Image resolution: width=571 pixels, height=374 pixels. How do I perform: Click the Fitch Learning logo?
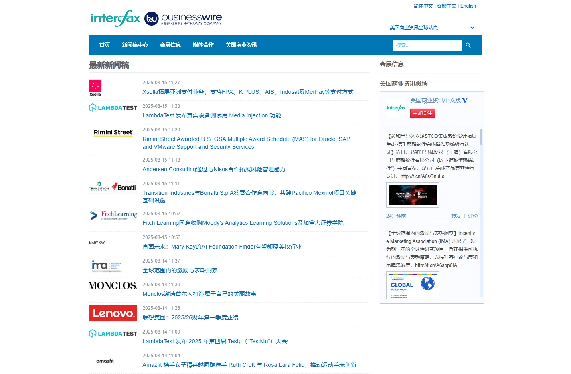click(113, 215)
